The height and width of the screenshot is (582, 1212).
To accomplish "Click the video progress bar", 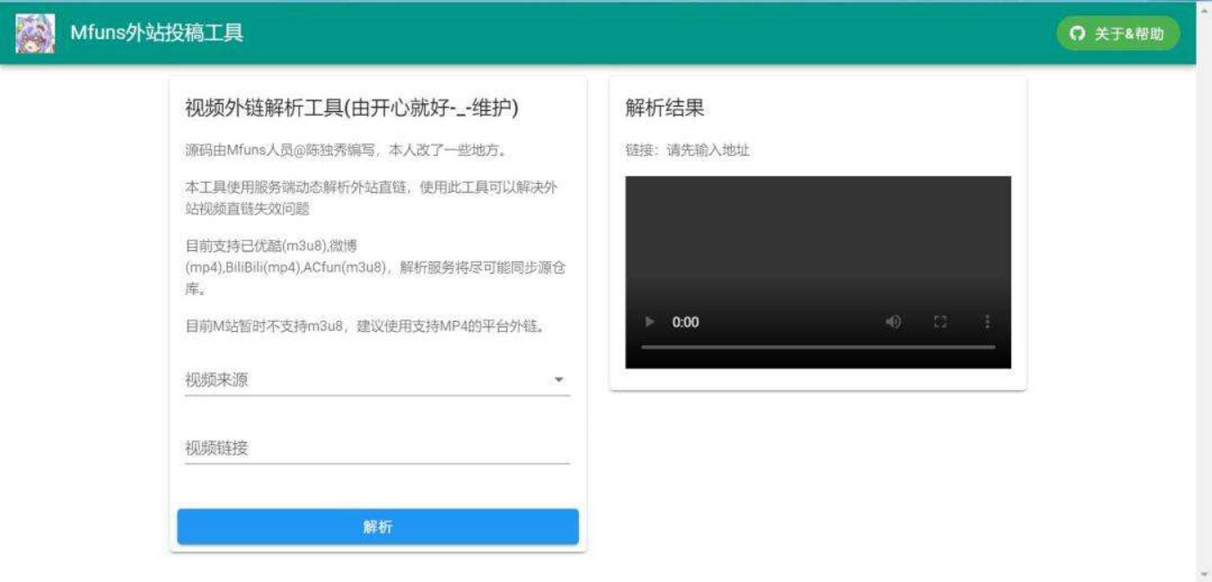I will point(818,347).
